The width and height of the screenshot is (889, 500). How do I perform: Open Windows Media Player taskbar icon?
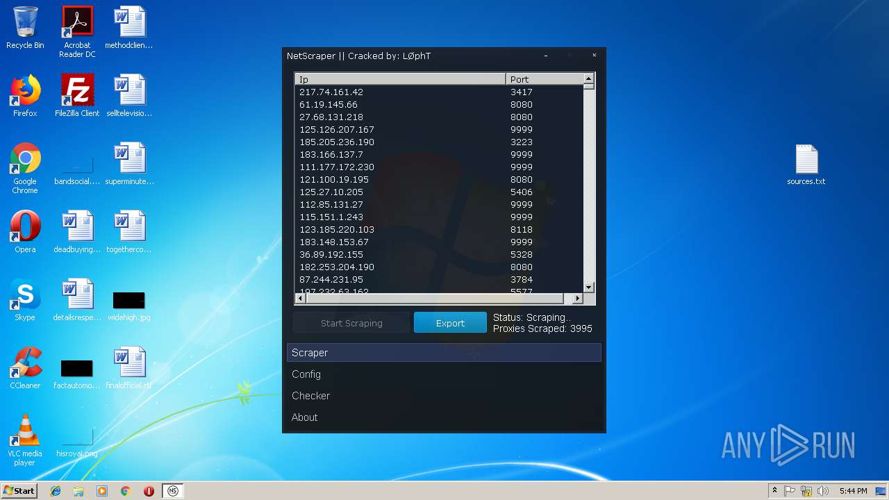[x=102, y=491]
